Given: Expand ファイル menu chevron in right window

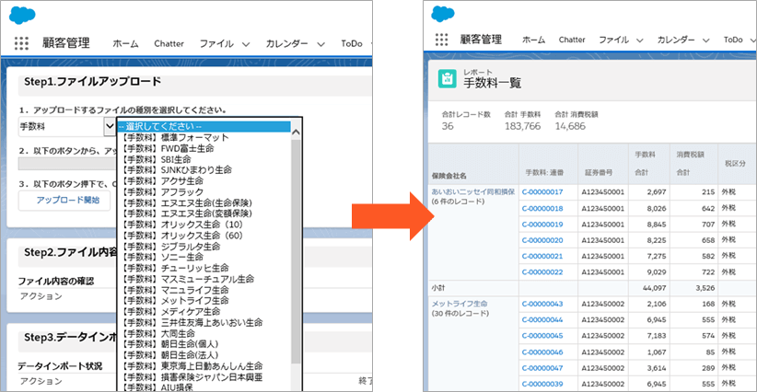Looking at the screenshot, I should pos(640,40).
